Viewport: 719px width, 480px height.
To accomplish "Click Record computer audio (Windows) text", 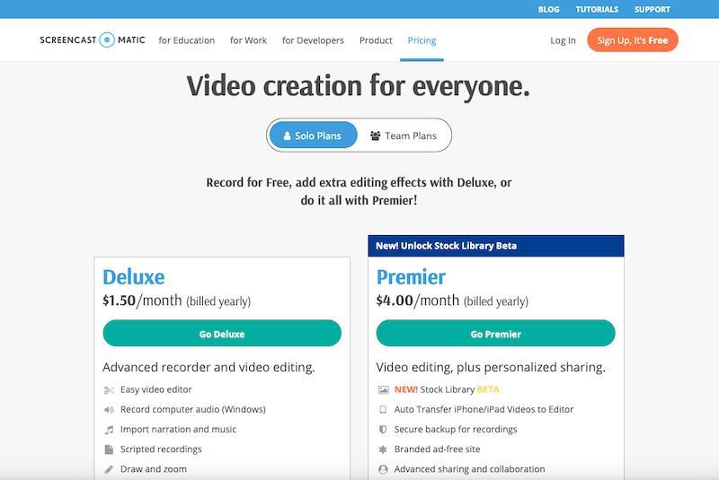I will pyautogui.click(x=193, y=409).
